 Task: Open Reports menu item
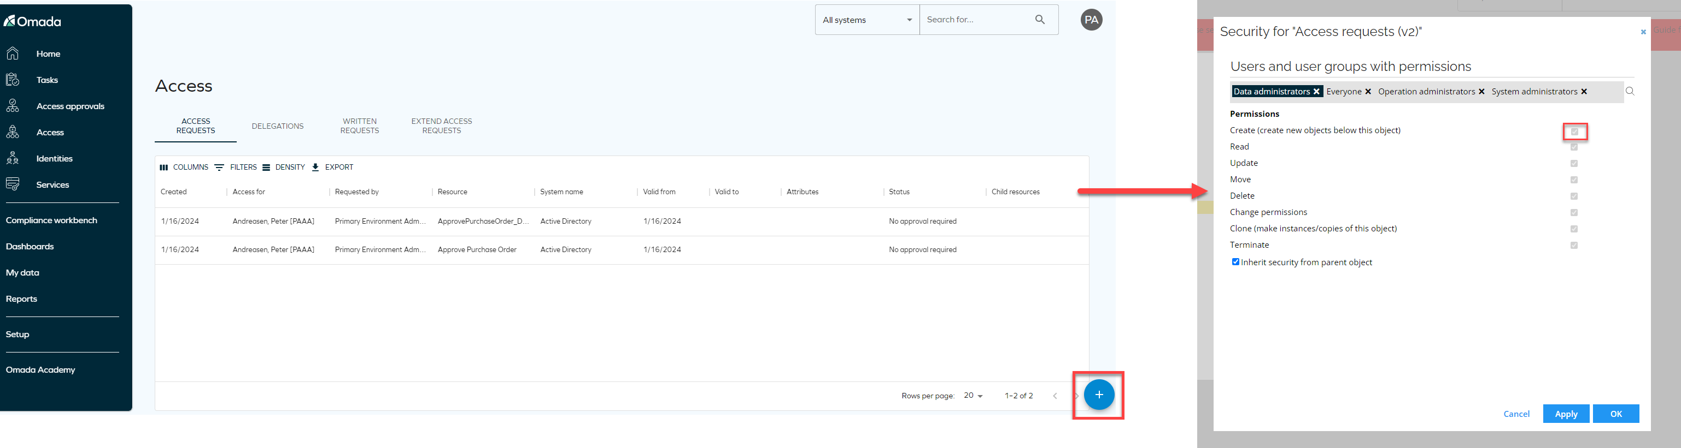pyautogui.click(x=21, y=299)
